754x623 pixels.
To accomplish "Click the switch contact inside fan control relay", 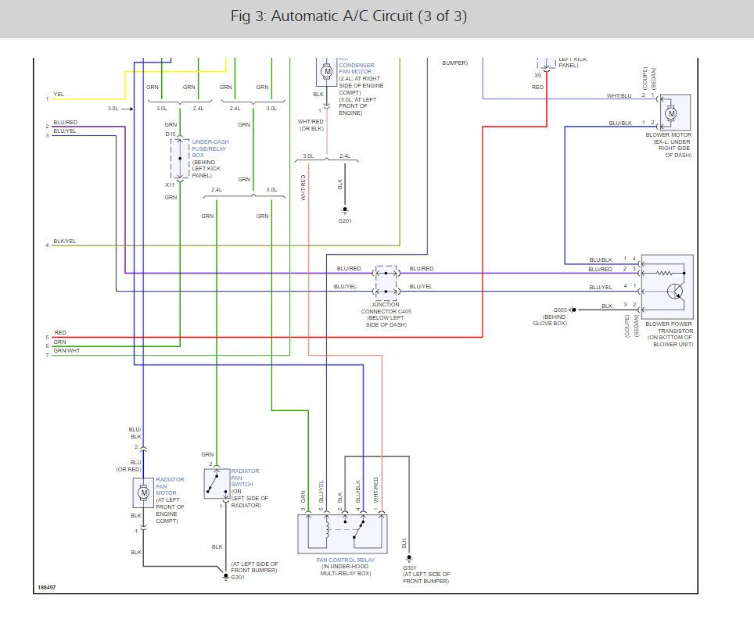I will (x=359, y=529).
